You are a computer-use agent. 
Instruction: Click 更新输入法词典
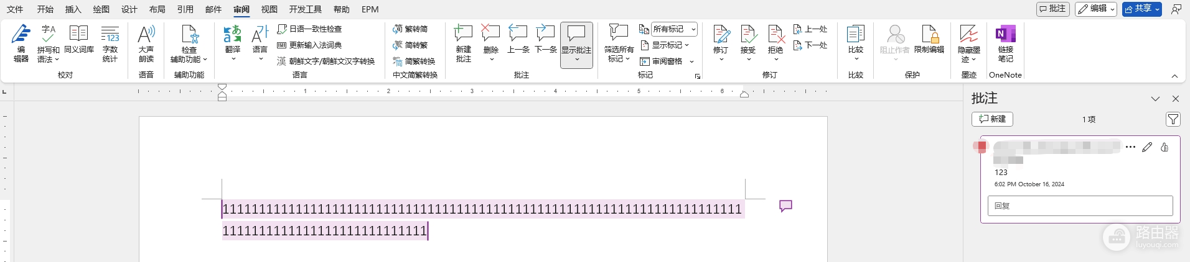click(309, 45)
